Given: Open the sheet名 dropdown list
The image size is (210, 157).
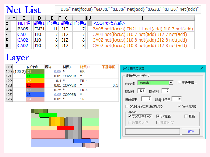Looking at the screenshot, I should click(171, 83).
